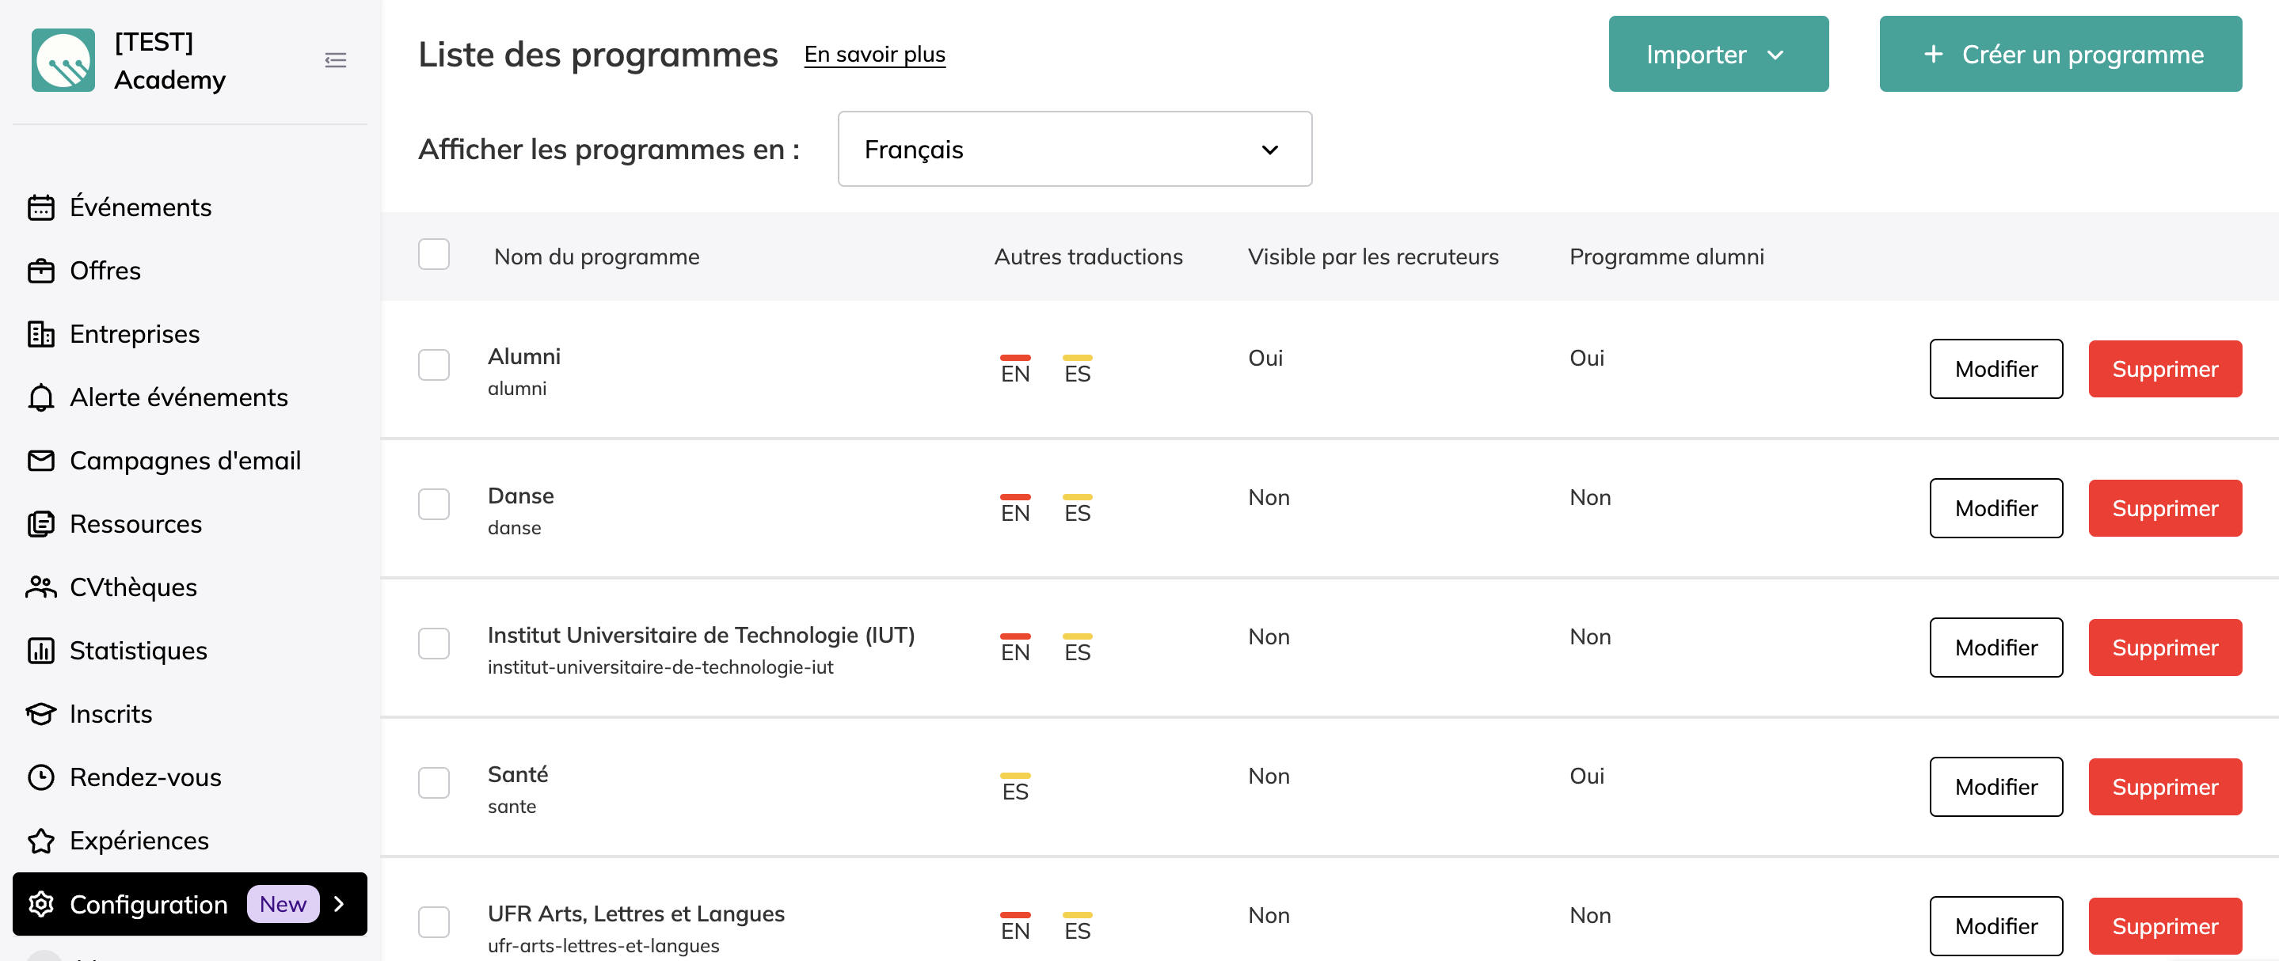Click the Statistiques chart icon
The width and height of the screenshot is (2279, 961).
tap(40, 651)
